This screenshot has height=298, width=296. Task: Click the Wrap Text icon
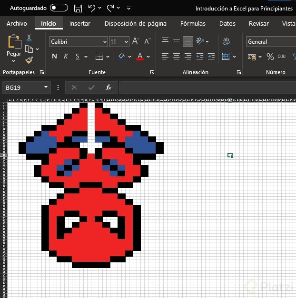pyautogui.click(x=227, y=41)
